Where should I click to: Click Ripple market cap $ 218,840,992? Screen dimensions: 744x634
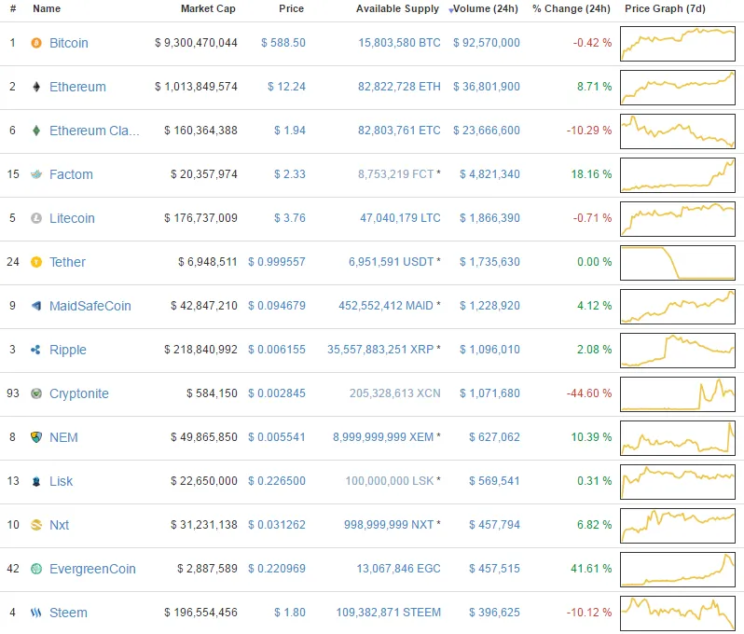[200, 350]
